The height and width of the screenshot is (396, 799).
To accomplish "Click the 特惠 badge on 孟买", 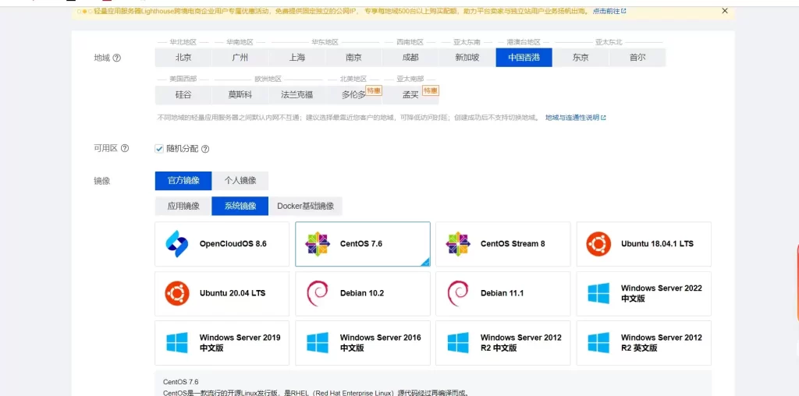I will click(x=431, y=90).
